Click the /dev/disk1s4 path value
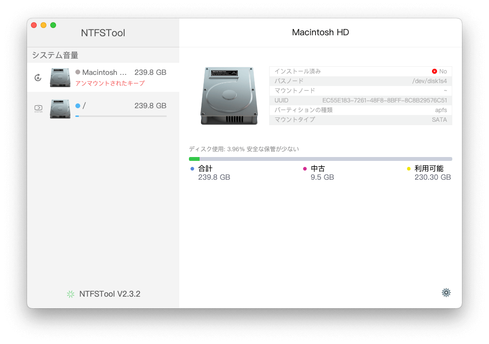 430,81
